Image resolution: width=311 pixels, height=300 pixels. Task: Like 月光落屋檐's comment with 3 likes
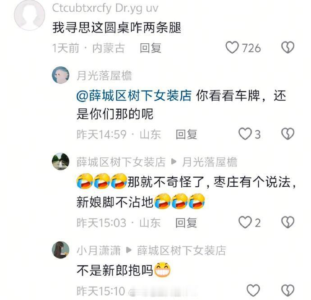point(245,134)
